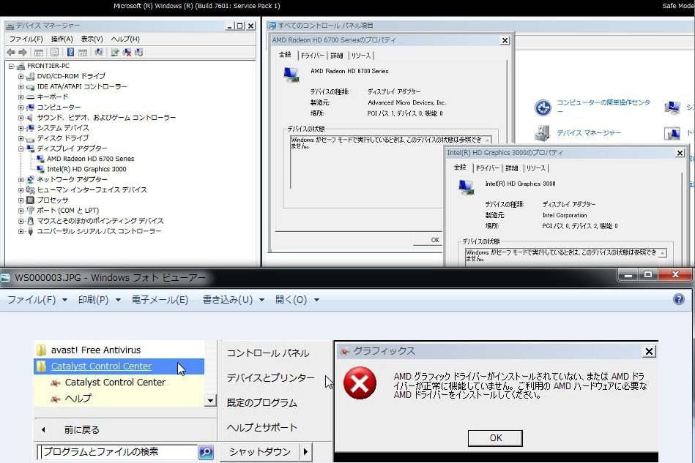Click 電子メール(E) in Photo Viewer toolbar
695x463 pixels.
click(160, 300)
